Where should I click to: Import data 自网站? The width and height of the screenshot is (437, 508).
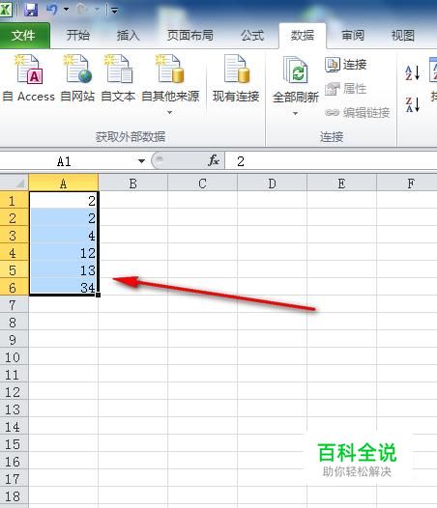78,78
